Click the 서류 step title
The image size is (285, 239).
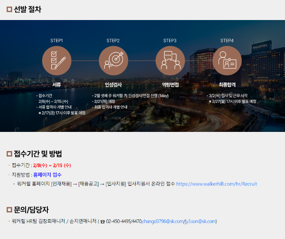[56, 85]
